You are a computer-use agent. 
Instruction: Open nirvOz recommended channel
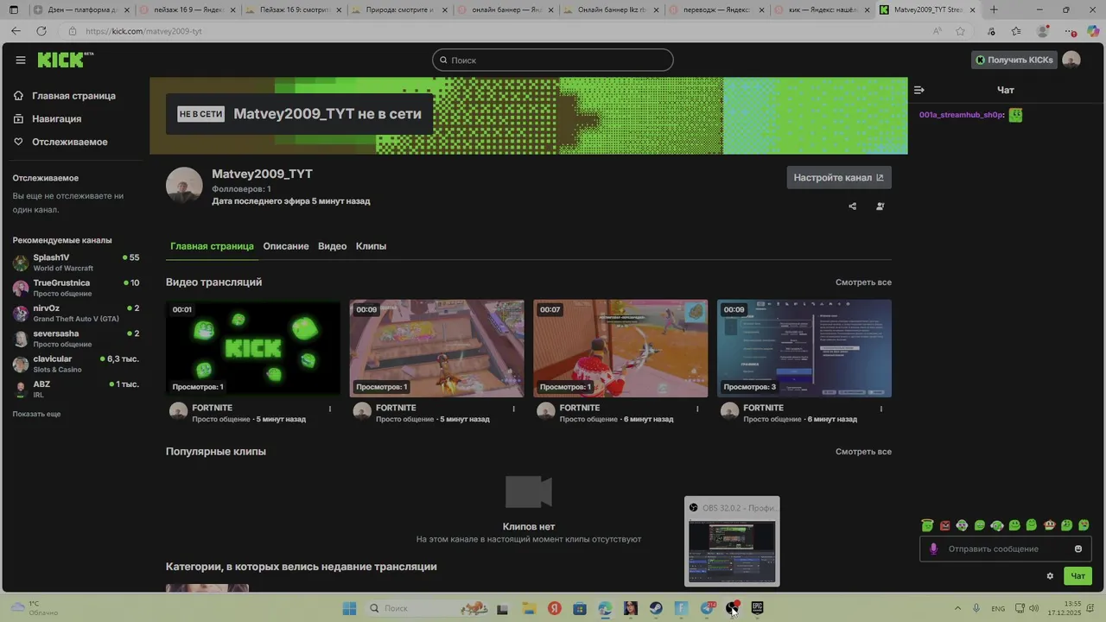pyautogui.click(x=75, y=313)
